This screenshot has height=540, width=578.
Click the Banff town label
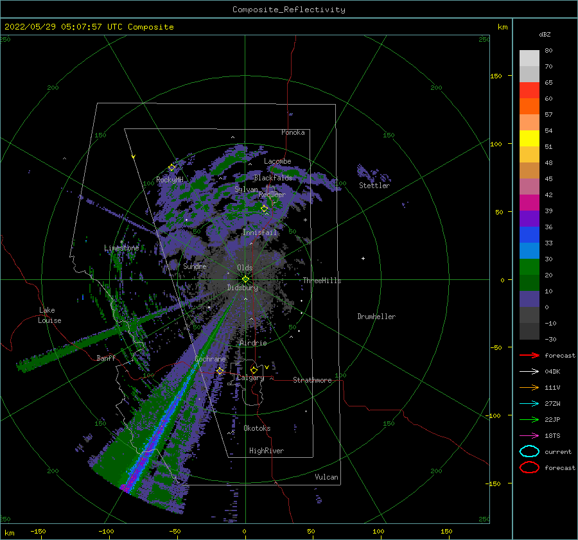coord(106,358)
